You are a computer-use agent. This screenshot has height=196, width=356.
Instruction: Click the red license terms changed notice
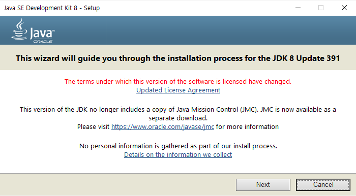(x=178, y=82)
